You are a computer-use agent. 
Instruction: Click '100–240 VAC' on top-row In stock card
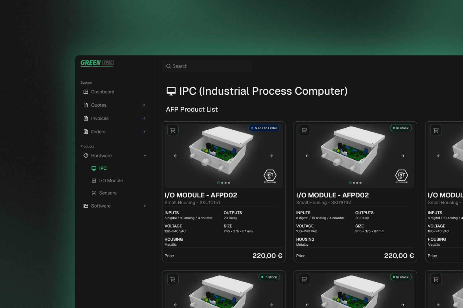pos(307,231)
